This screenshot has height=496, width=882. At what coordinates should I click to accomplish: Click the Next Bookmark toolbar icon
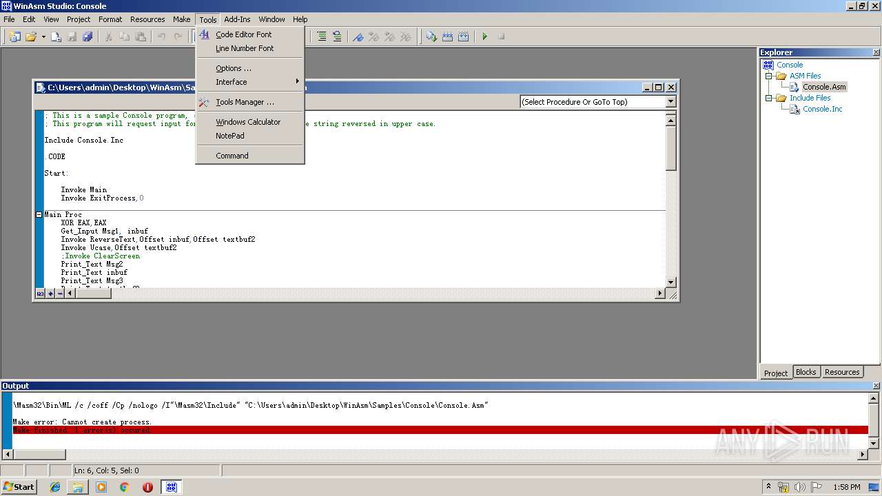click(x=373, y=37)
